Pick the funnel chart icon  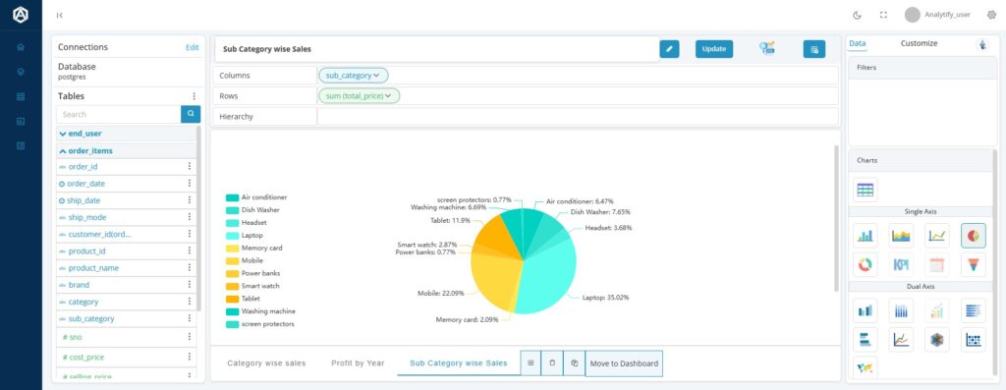coord(973,264)
